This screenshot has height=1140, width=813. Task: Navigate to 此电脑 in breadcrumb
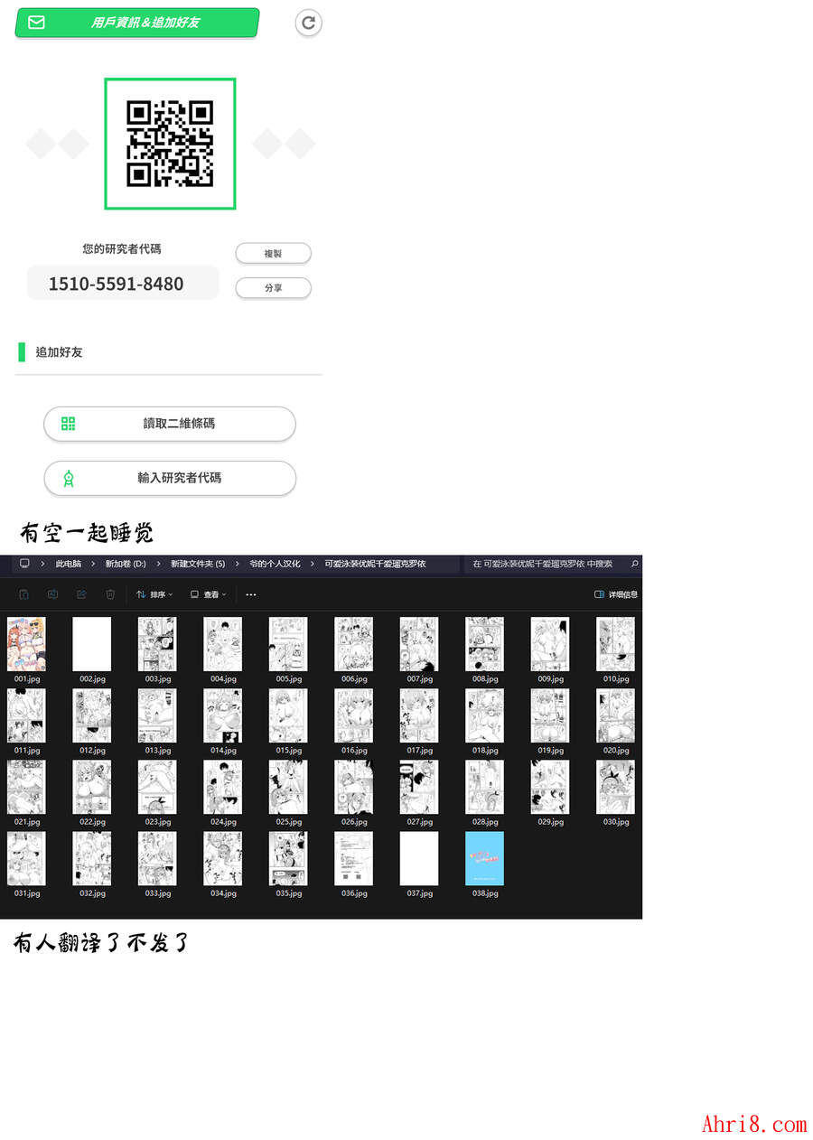68,564
